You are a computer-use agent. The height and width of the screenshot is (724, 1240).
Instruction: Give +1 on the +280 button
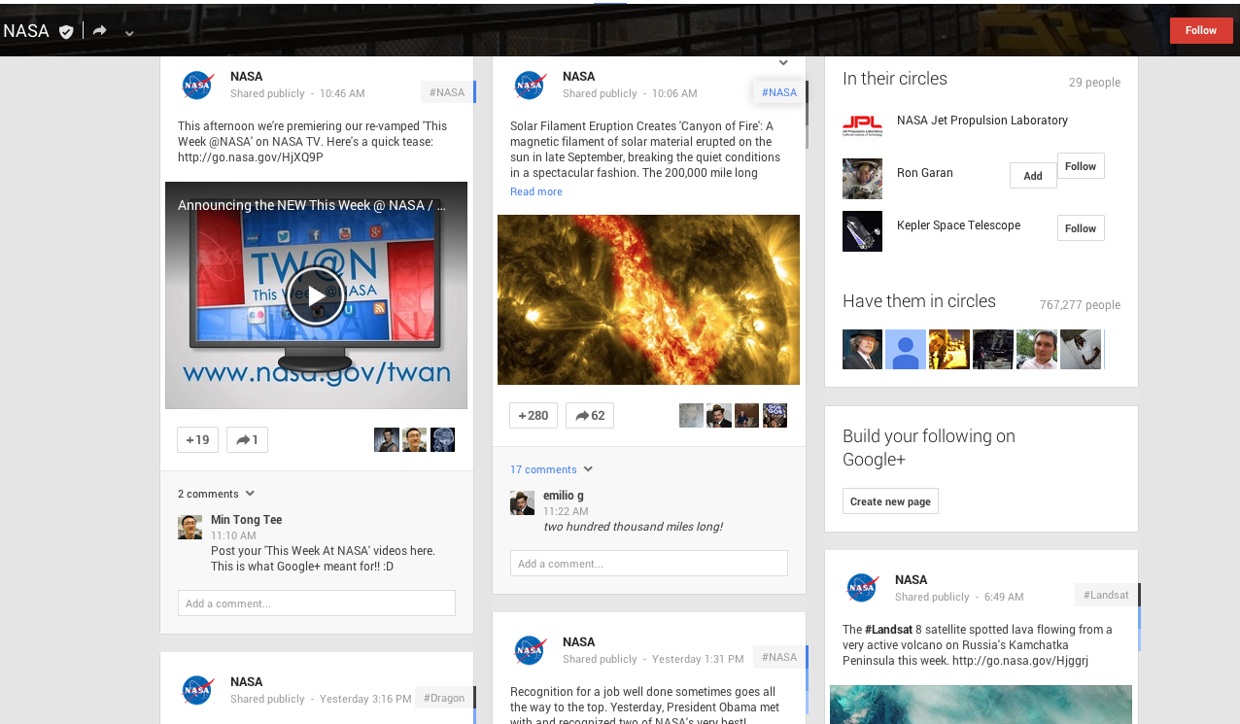(534, 416)
